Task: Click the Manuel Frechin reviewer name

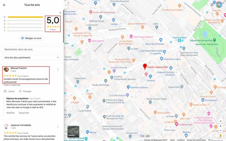Action: point(19,68)
